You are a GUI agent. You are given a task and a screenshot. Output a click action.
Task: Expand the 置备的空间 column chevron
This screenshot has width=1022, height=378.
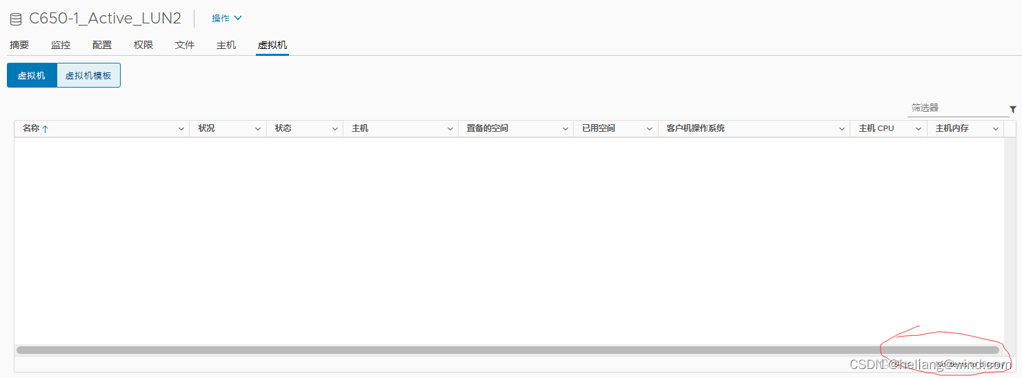click(565, 129)
